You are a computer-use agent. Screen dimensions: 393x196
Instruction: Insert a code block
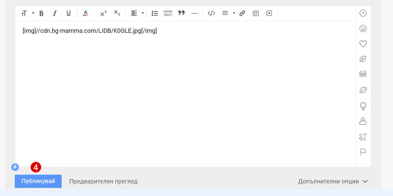click(212, 13)
